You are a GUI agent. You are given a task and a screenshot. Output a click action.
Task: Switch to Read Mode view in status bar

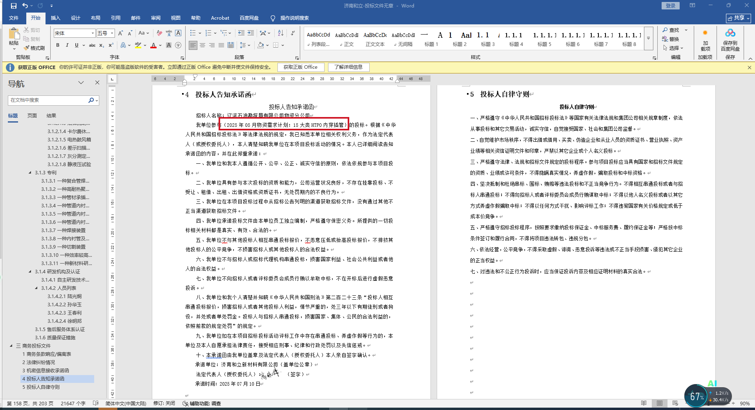click(x=644, y=403)
